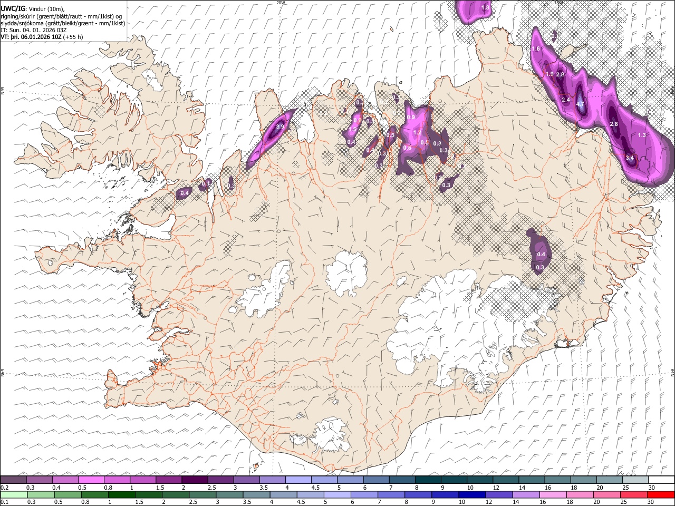Click the 4.7 precipitation value in the northeast

[580, 104]
